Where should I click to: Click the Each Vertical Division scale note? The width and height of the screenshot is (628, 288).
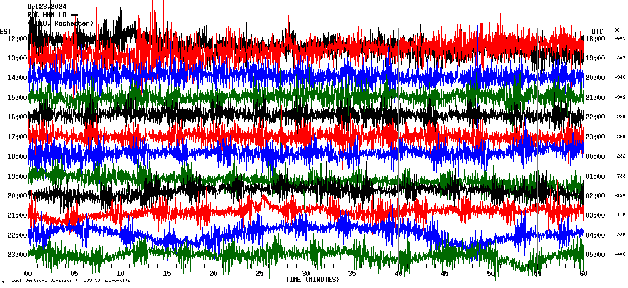71,280
